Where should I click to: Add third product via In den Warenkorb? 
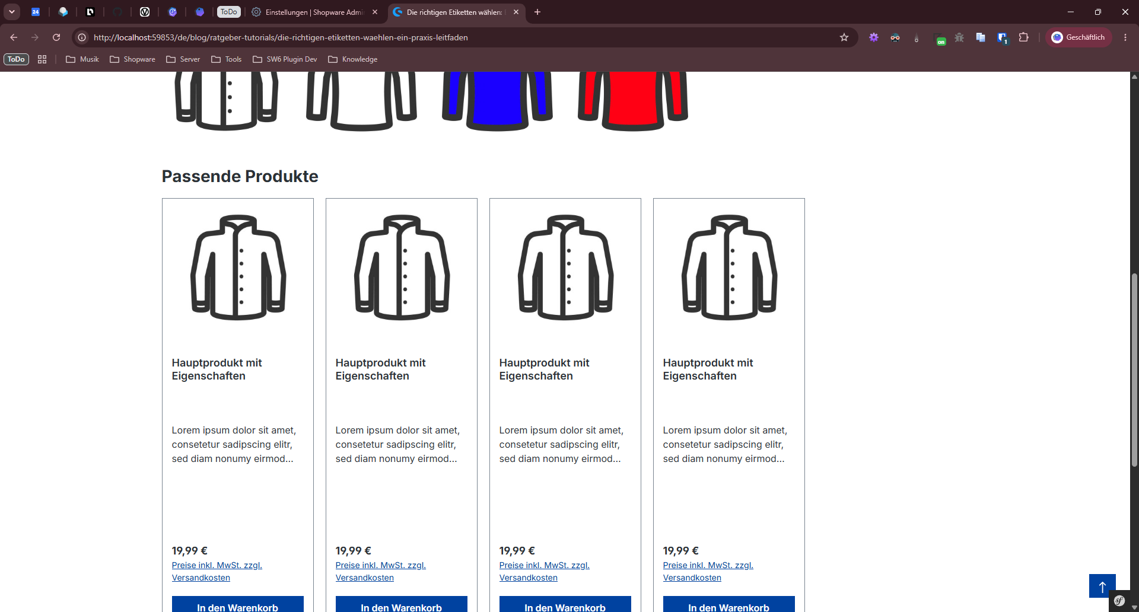[565, 604]
